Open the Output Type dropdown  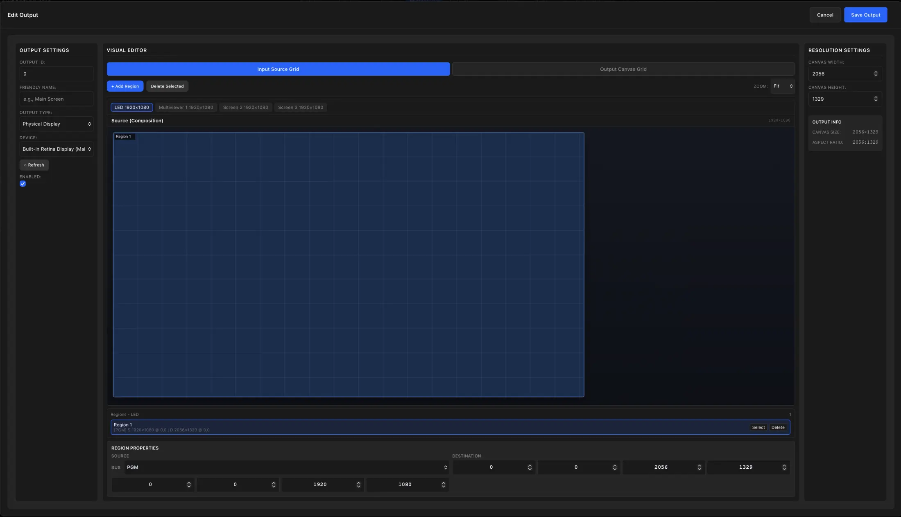(x=57, y=124)
